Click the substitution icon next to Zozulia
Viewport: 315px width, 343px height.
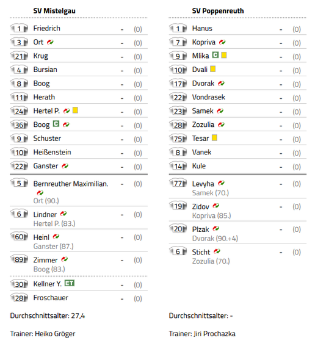[x=221, y=125]
